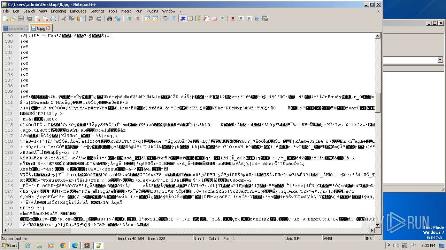Click the Close document toolbar icon

[x=37, y=18]
